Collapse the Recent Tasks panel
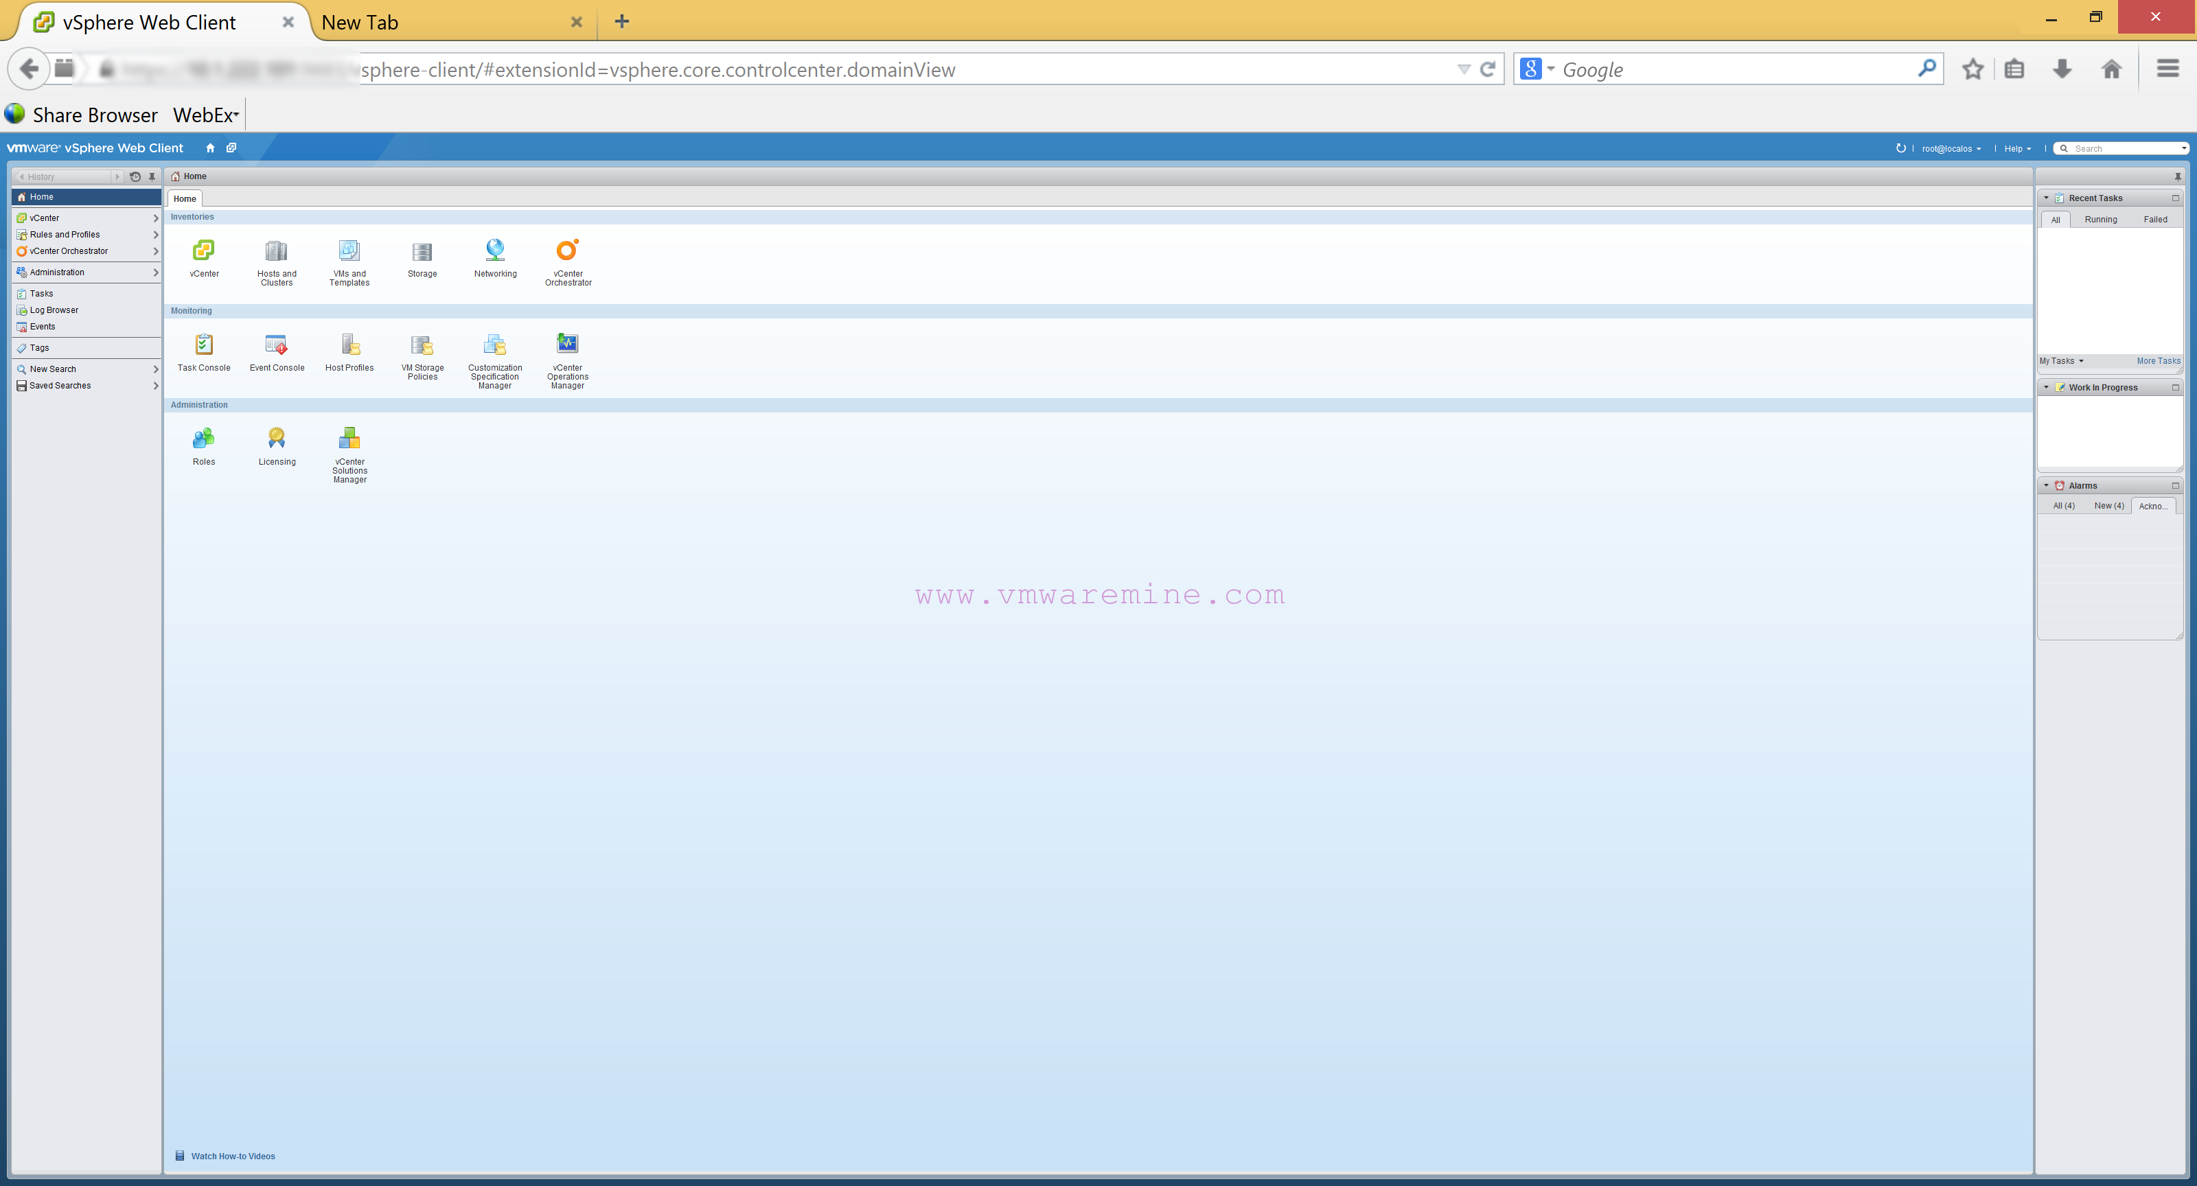The width and height of the screenshot is (2197, 1186). click(x=2045, y=198)
